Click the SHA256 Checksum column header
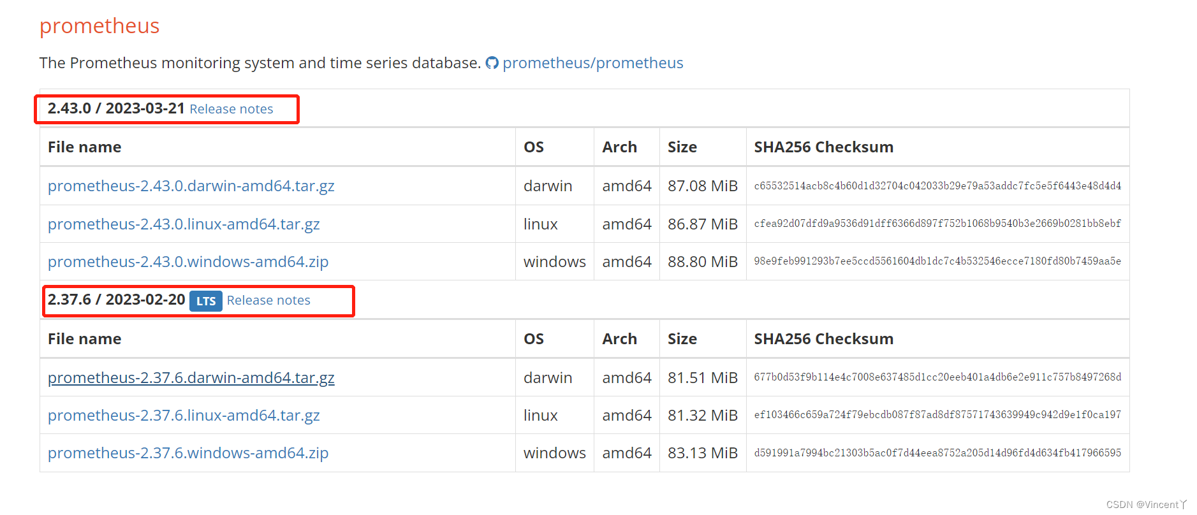 coord(823,147)
